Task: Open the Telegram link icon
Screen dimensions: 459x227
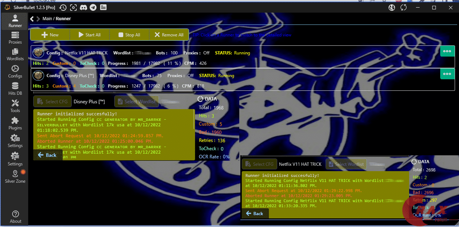Action: [93, 7]
